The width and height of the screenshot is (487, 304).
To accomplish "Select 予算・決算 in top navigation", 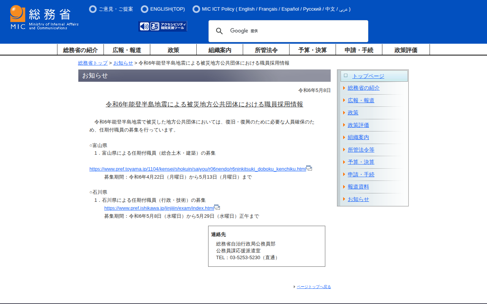I will pos(312,50).
